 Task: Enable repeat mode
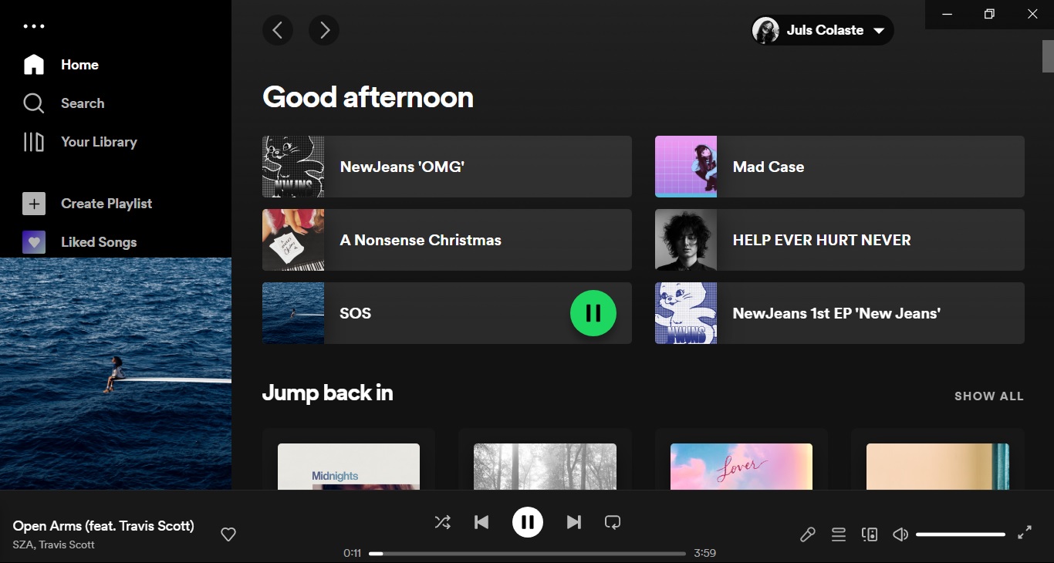613,521
